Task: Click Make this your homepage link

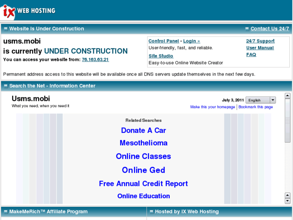Action: [x=212, y=107]
